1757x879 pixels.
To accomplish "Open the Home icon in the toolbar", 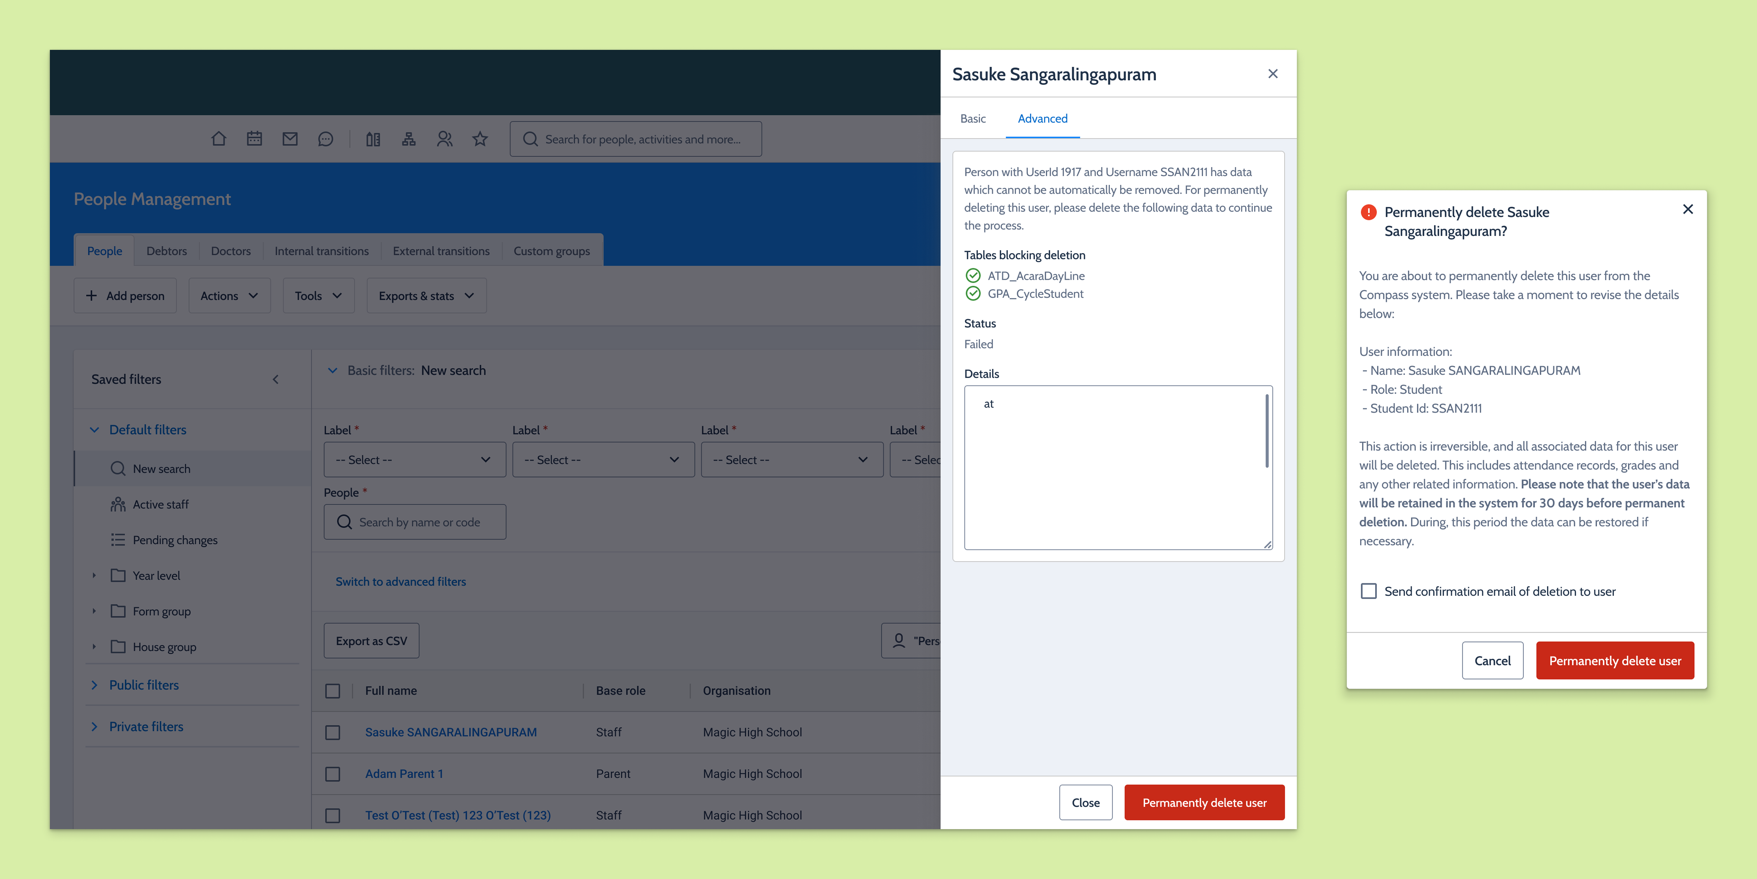I will (218, 139).
